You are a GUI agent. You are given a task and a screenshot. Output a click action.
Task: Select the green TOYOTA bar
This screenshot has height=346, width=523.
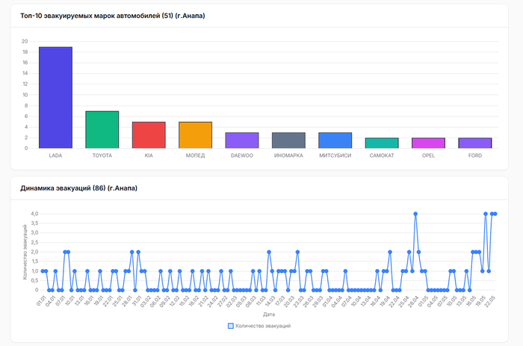[102, 129]
